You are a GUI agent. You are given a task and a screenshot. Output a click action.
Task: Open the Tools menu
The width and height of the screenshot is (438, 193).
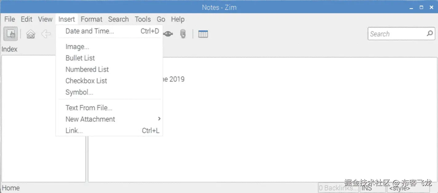[x=143, y=19]
